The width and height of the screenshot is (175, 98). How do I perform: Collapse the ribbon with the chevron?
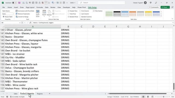[x=172, y=19]
